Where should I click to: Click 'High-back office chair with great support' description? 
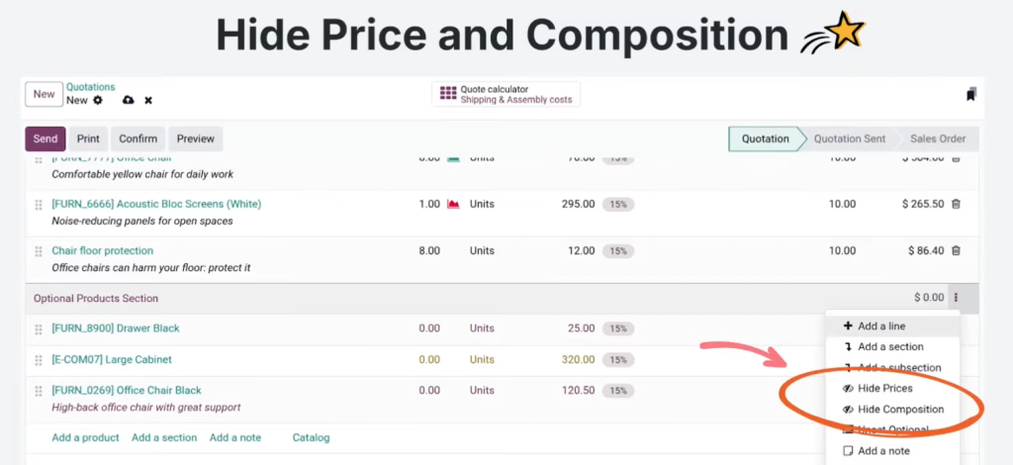[x=146, y=408]
